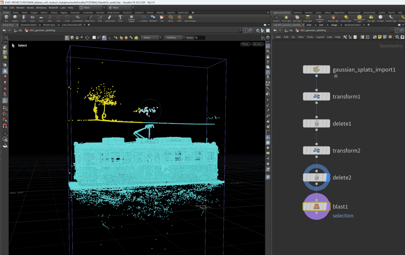Click the blast1 node icon
The image size is (405, 255).
(316, 207)
